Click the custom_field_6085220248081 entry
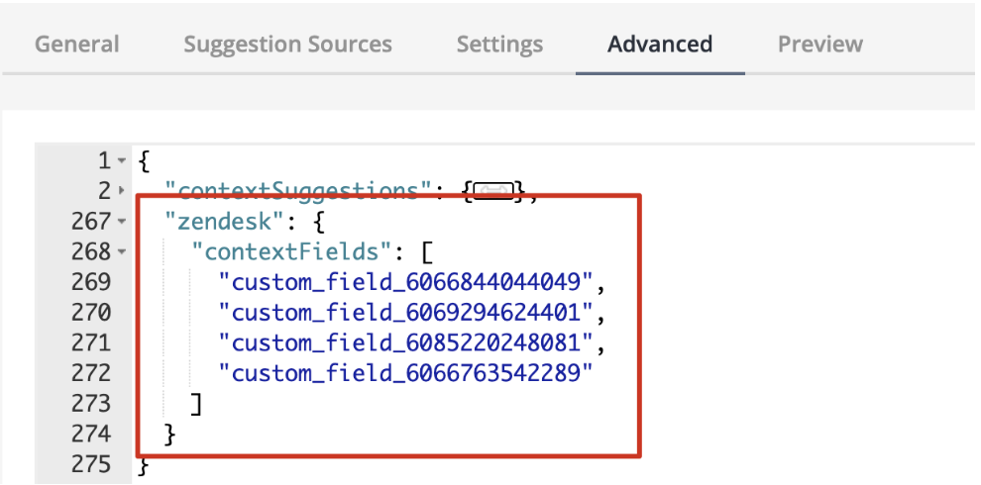This screenshot has height=485, width=981. point(405,343)
